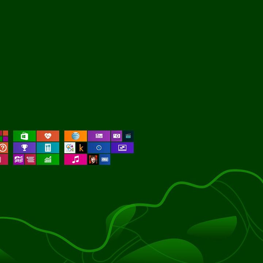Open the tile with a face photo
The image size is (263, 263).
tap(93, 159)
